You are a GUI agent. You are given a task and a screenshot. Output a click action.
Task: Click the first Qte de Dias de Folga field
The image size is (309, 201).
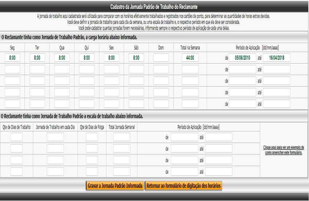(x=92, y=137)
